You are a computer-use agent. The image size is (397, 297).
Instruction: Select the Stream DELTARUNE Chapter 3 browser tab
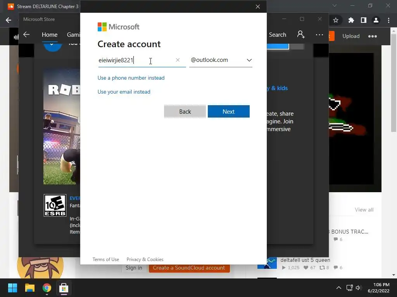click(x=43, y=6)
